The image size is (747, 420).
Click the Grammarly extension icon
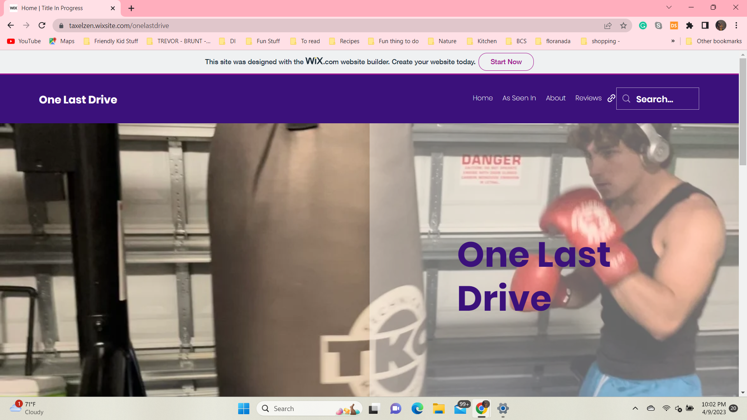[643, 26]
